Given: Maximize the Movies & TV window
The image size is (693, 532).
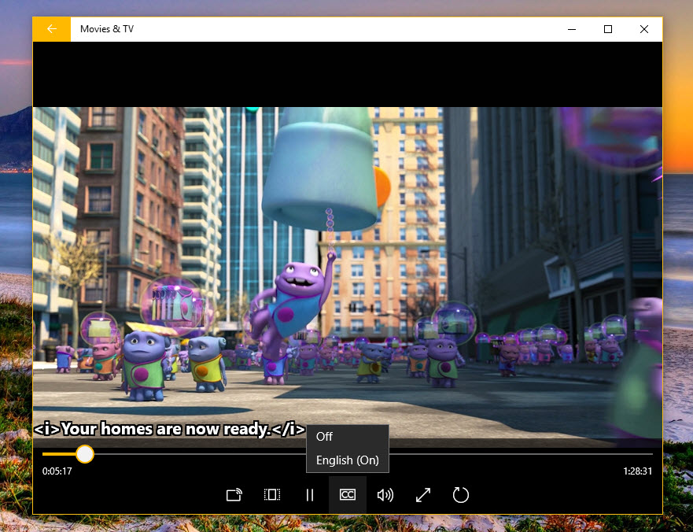Looking at the screenshot, I should (x=608, y=29).
